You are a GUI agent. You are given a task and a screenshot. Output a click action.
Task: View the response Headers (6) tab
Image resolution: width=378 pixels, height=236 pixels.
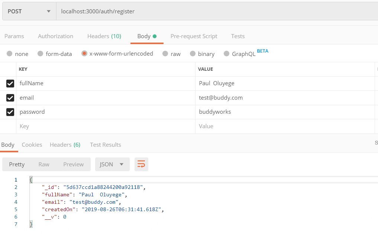(x=65, y=144)
